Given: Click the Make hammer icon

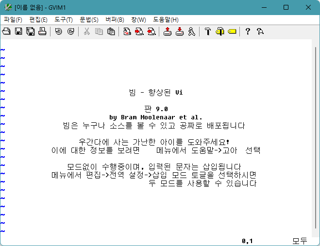Looking at the screenshot, I should [x=207, y=32].
